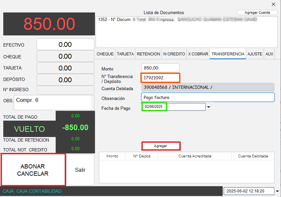The height and width of the screenshot is (197, 281).
Task: Expand the bottom date-time dropdown
Action: point(277,191)
